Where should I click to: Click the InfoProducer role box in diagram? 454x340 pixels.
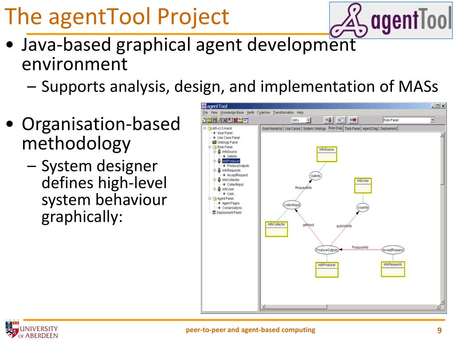click(x=327, y=270)
